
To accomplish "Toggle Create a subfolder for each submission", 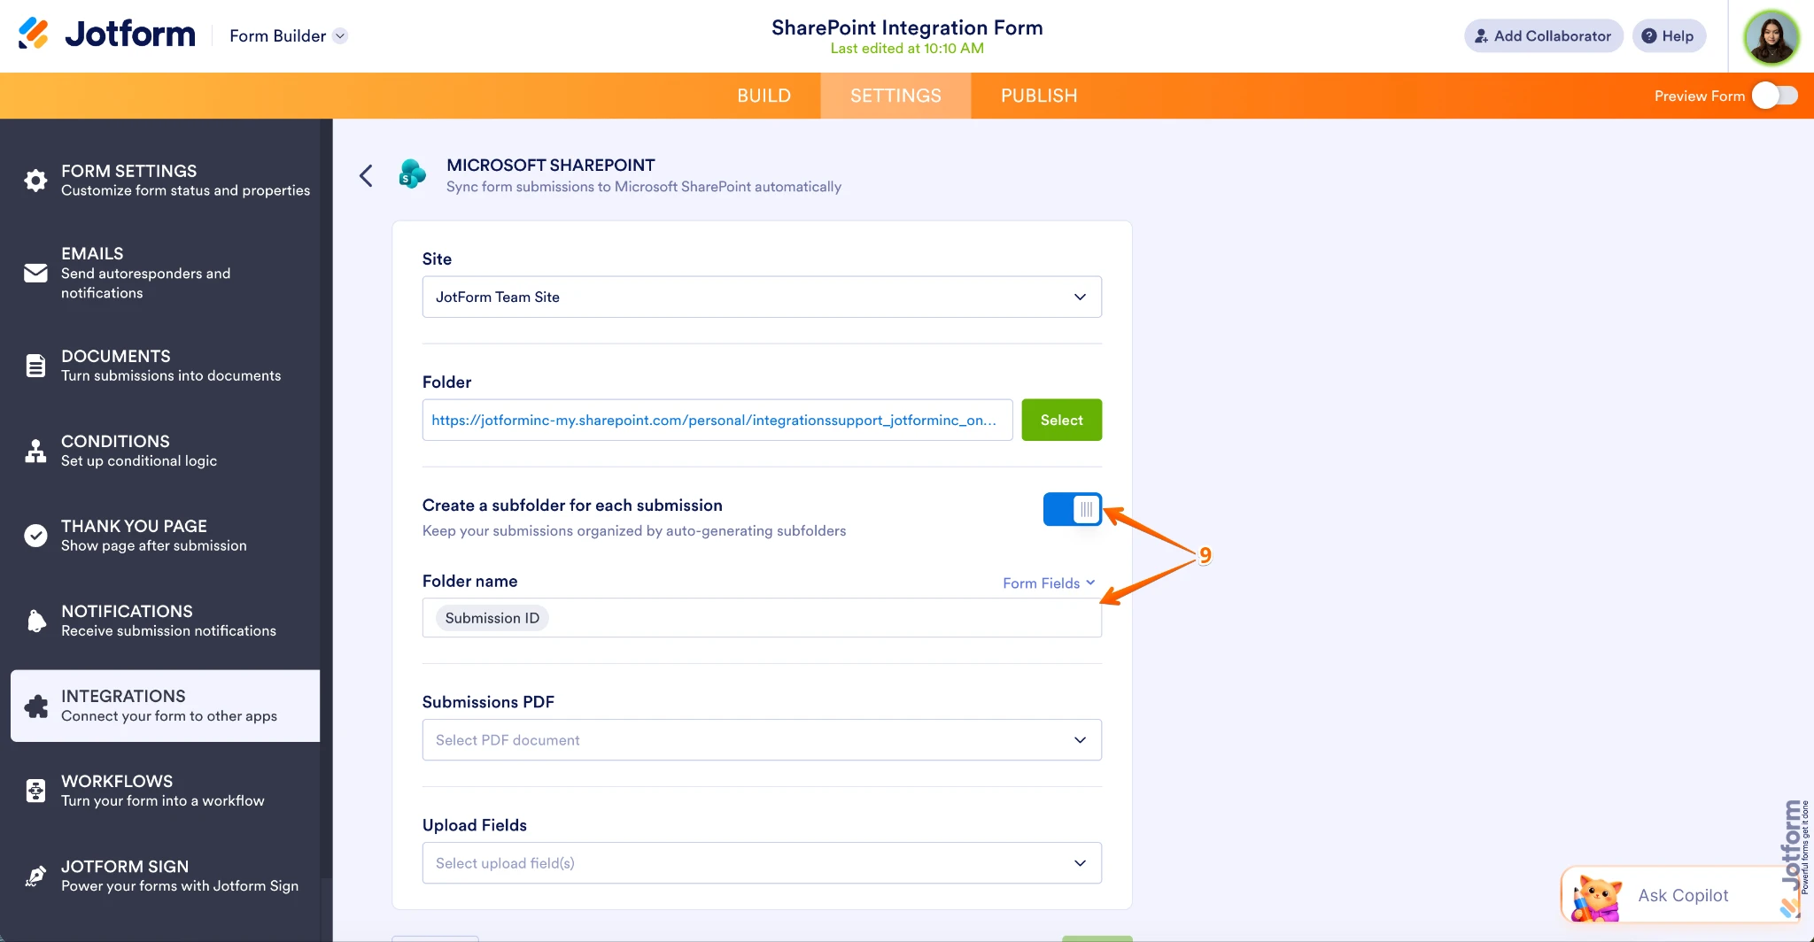I will [x=1072, y=509].
